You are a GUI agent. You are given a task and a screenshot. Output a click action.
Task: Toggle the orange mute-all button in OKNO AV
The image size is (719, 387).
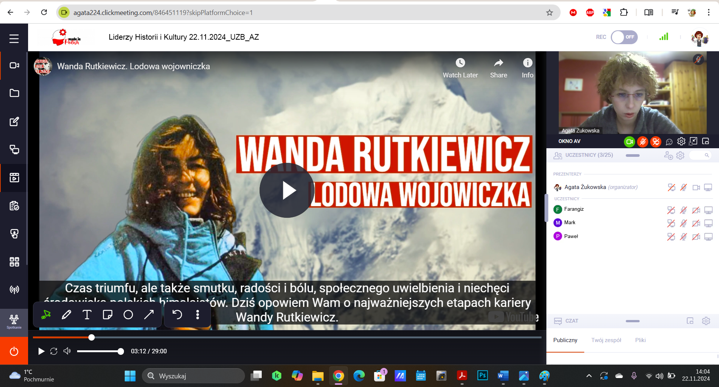click(x=656, y=141)
